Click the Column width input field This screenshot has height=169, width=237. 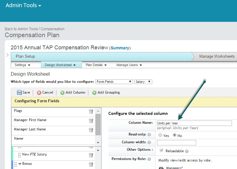pyautogui.click(x=176, y=143)
